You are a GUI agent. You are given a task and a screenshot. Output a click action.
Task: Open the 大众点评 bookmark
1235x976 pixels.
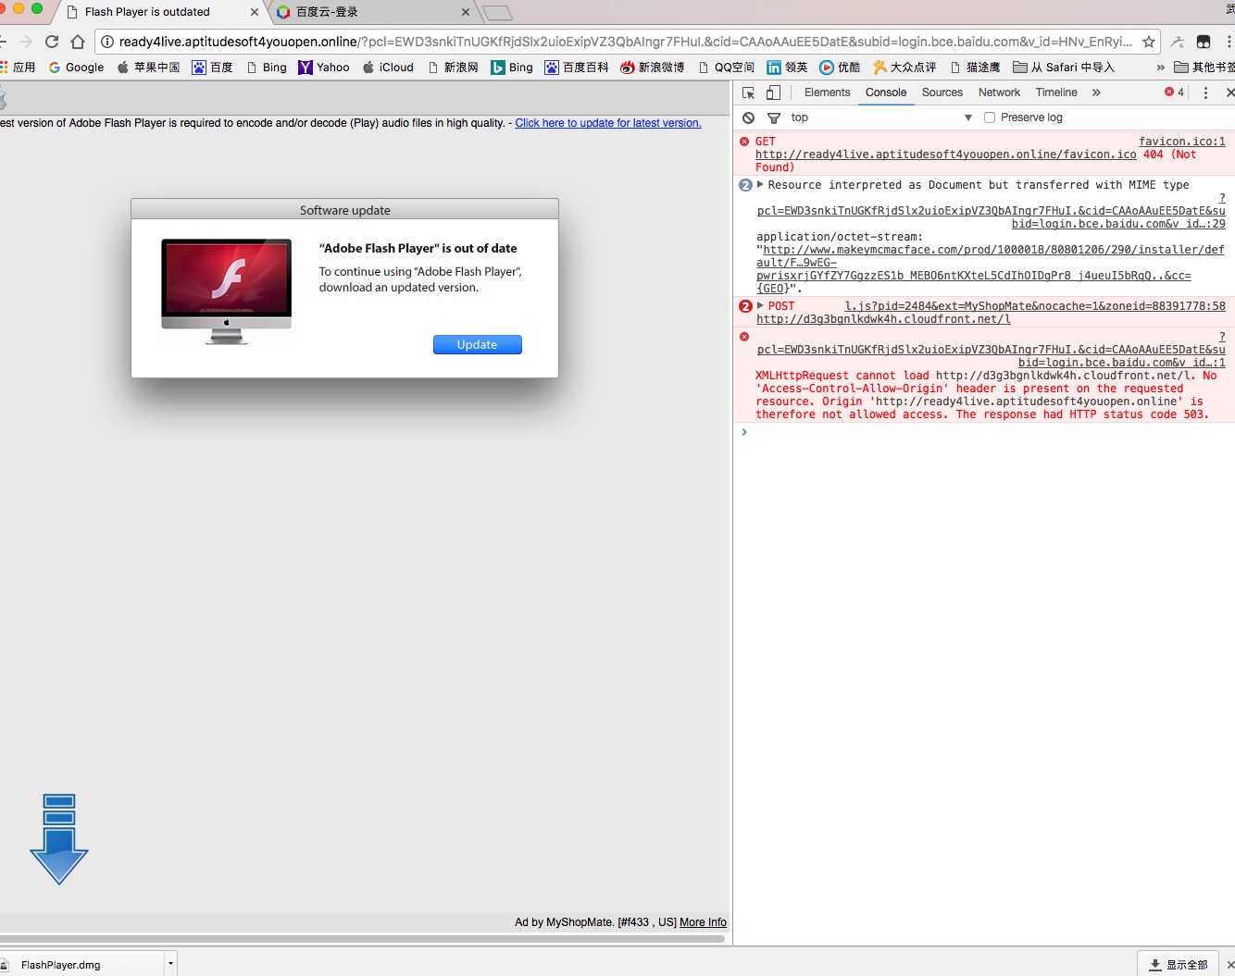coord(904,68)
